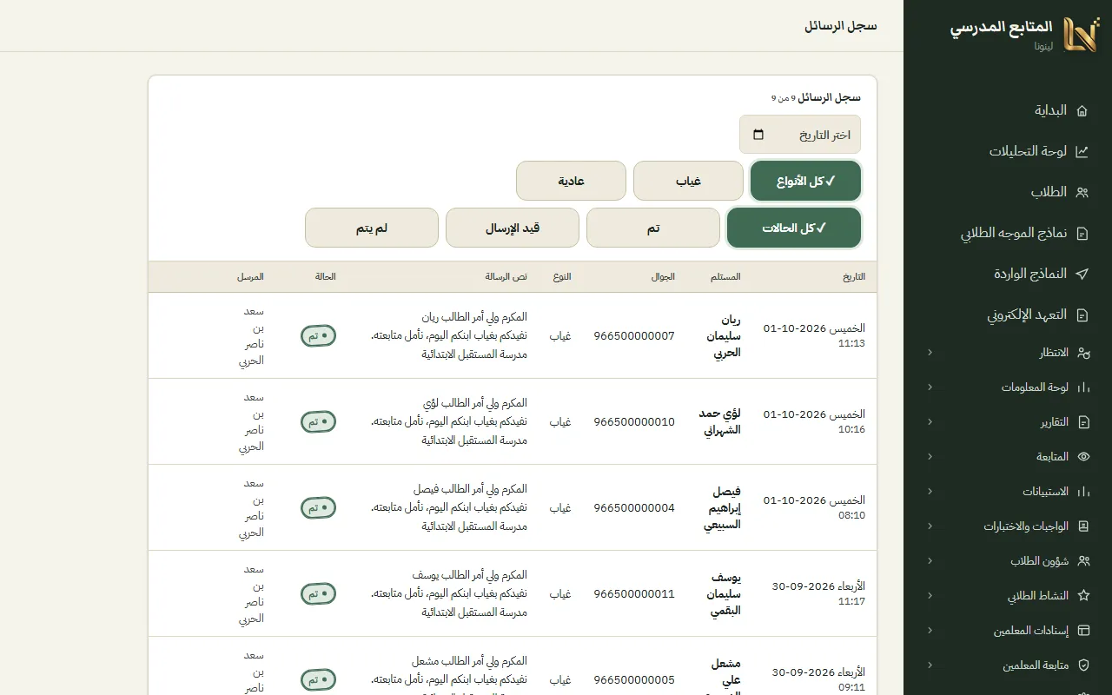Select the star icon for النشاط الطلابي
1112x695 pixels.
point(1083,596)
